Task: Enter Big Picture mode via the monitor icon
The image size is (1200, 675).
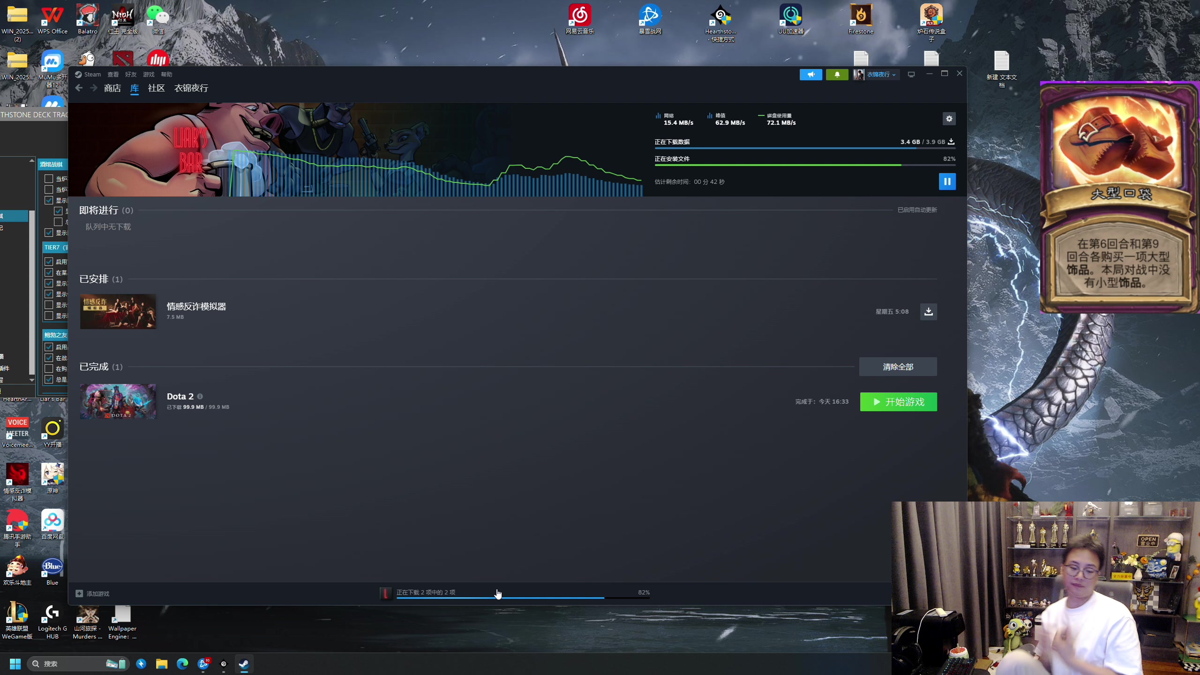Action: coord(911,75)
